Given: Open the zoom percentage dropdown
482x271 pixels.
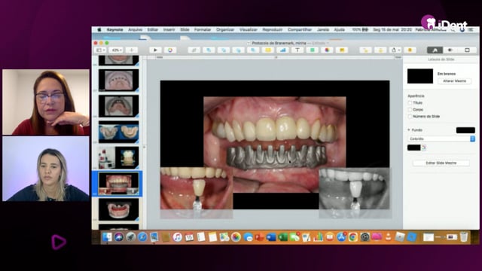Looking at the screenshot, I should [117, 50].
